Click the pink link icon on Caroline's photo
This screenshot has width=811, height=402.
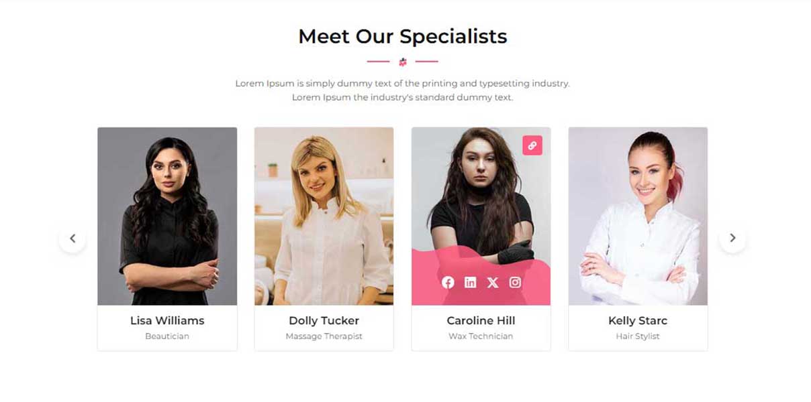pyautogui.click(x=532, y=145)
